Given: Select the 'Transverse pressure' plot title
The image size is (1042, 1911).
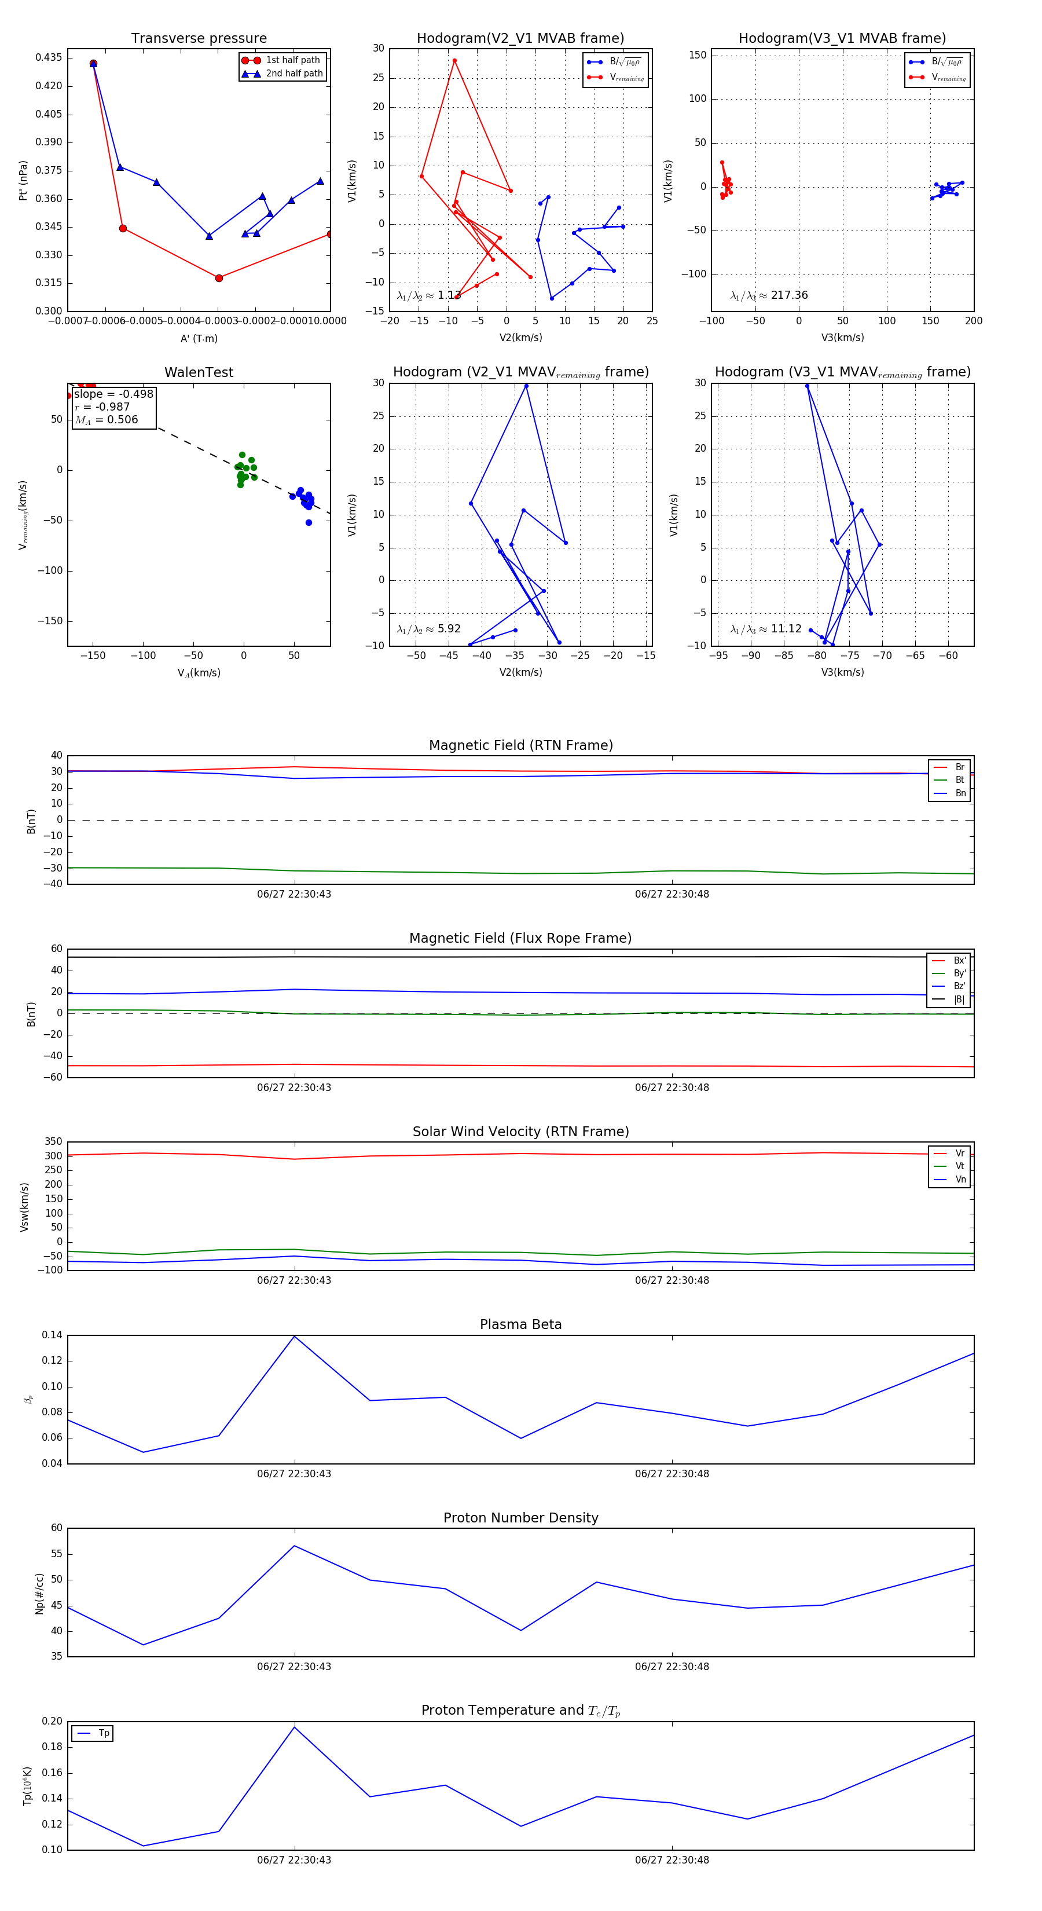Looking at the screenshot, I should [x=199, y=39].
